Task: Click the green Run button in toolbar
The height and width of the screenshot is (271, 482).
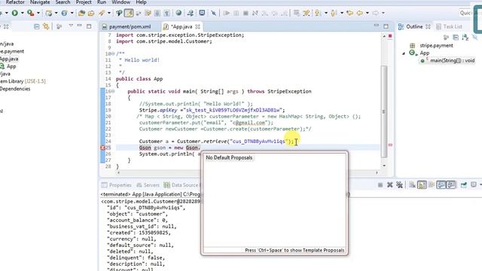Action: (x=14, y=13)
